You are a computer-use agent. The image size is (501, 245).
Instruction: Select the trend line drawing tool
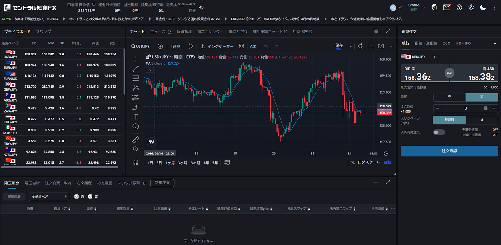pos(136,68)
